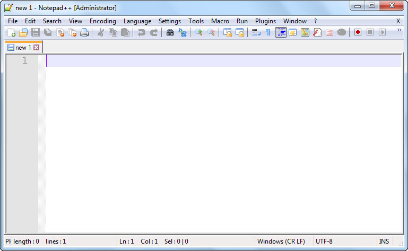Click the Undo arrow icon
This screenshot has height=251, width=408.
(x=141, y=32)
